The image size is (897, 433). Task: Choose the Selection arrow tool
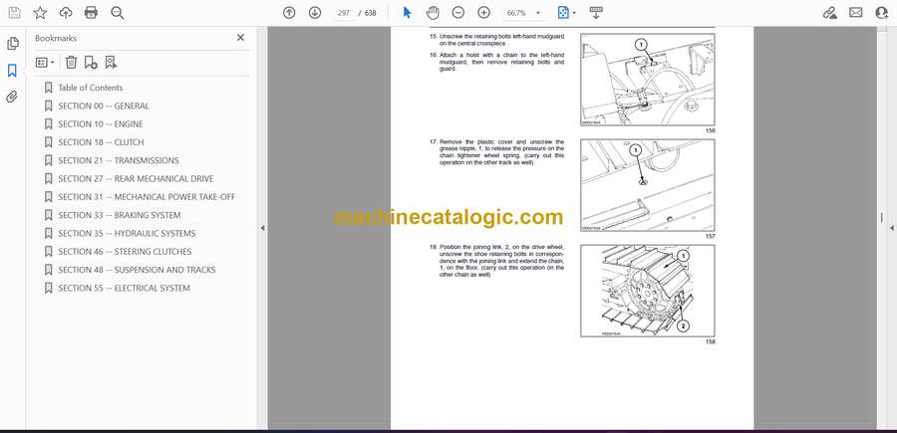pos(407,13)
